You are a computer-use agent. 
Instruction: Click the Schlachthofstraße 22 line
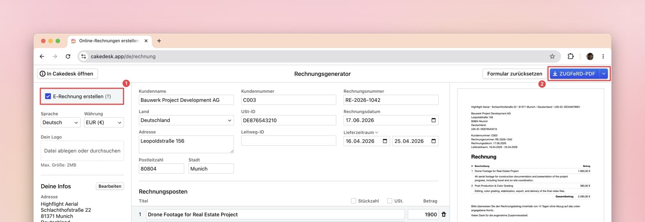click(x=66, y=210)
